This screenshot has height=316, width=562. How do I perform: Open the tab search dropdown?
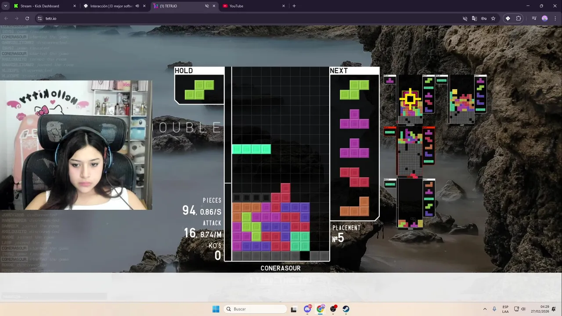5,6
